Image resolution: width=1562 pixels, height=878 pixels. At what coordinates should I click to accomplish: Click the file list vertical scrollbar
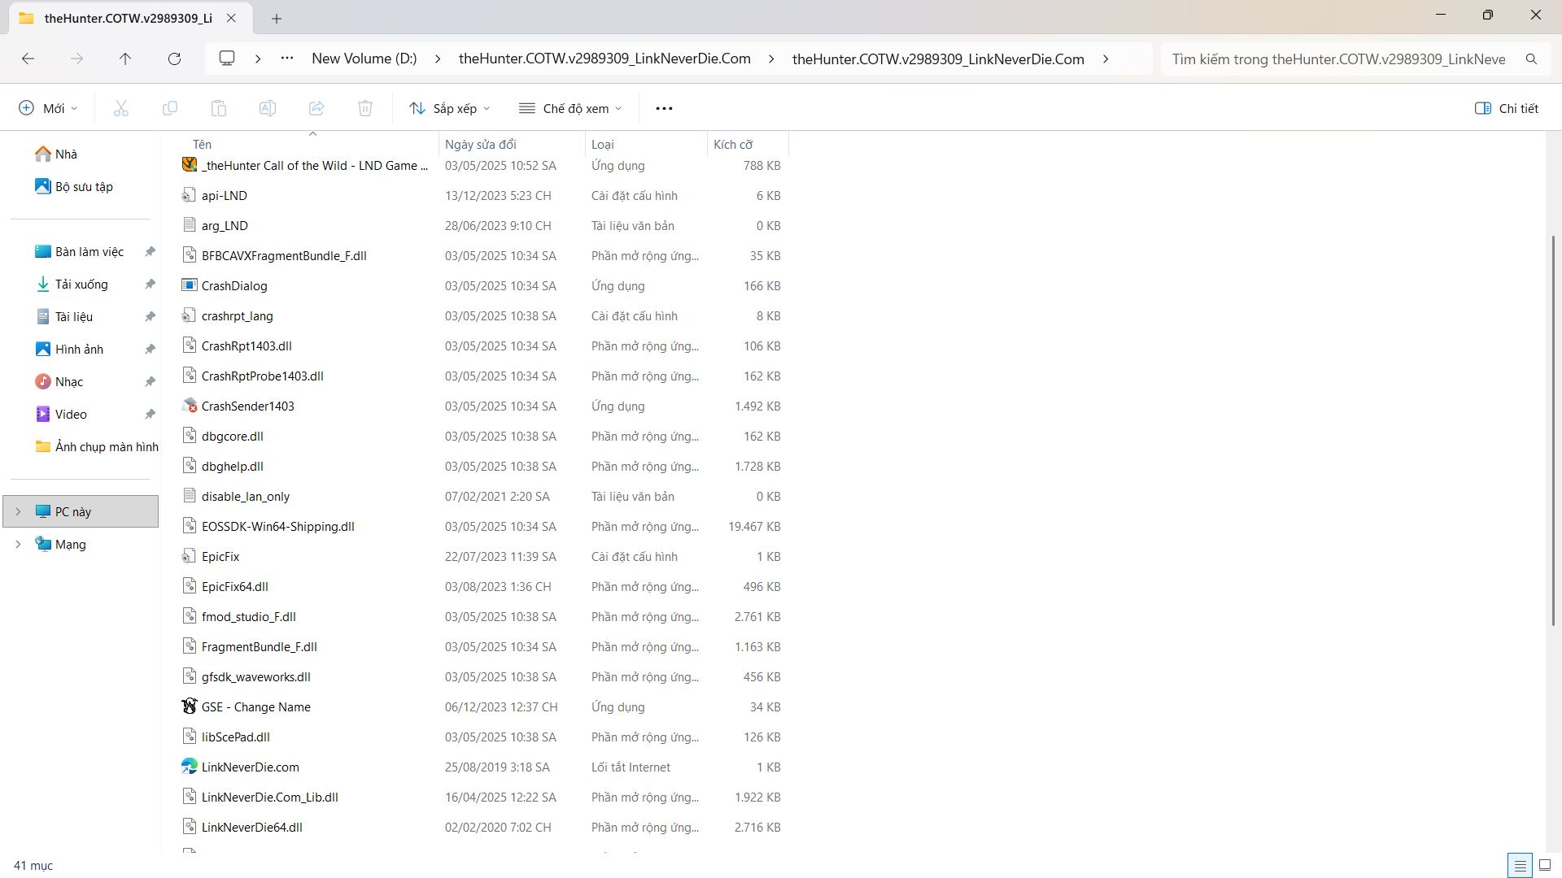[x=1553, y=430]
